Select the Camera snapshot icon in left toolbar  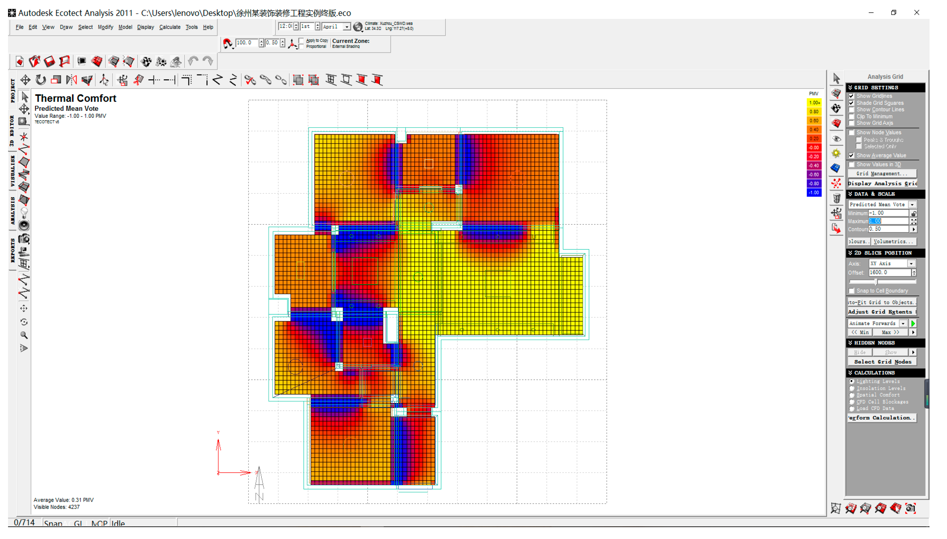click(x=24, y=239)
